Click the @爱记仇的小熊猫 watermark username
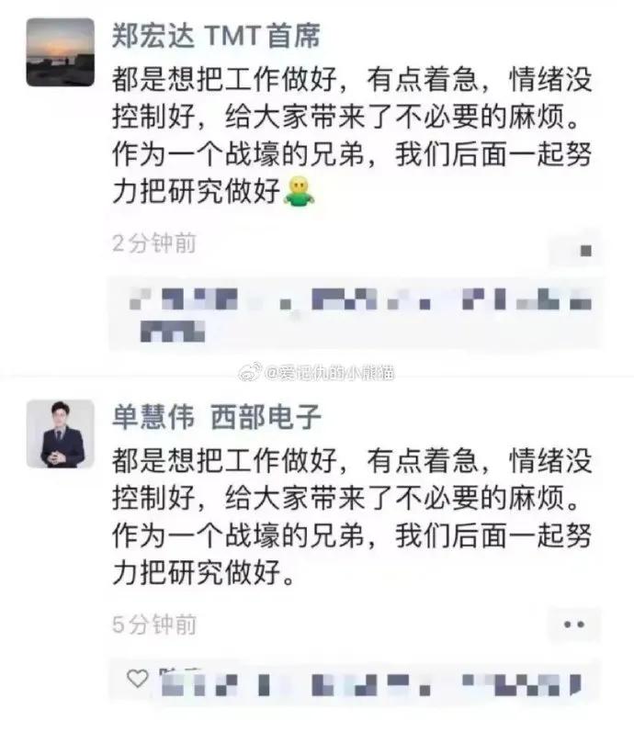This screenshot has width=634, height=743. 330,374
